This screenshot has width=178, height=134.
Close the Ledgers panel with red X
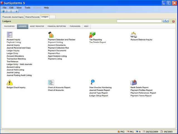pyautogui.click(x=173, y=21)
